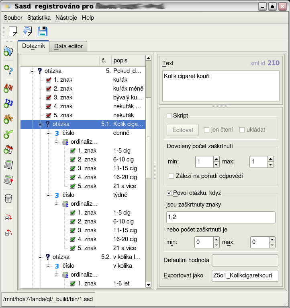Screen dimensions: 290x308
Task: Open the Help menu
Action: [x=88, y=18]
